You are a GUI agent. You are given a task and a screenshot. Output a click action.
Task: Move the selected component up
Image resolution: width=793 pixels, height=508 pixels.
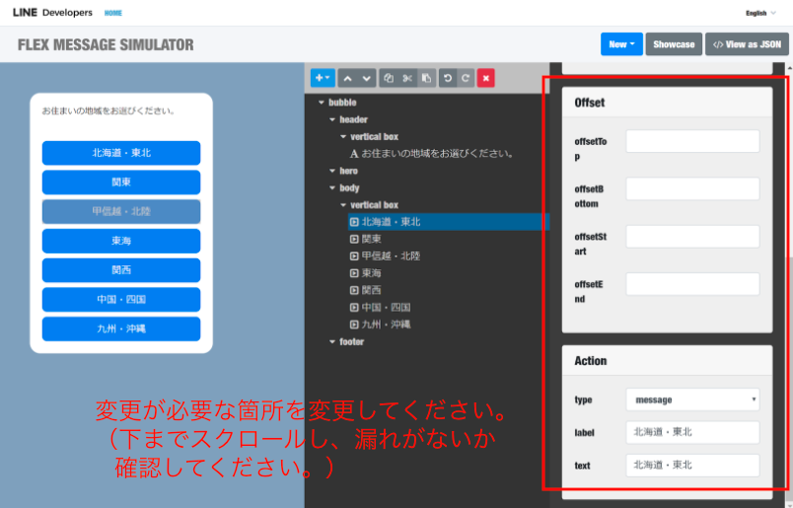click(349, 78)
